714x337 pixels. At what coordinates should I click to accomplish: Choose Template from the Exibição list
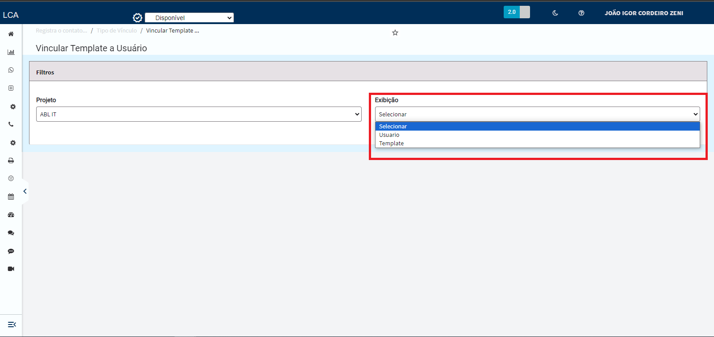coord(537,144)
